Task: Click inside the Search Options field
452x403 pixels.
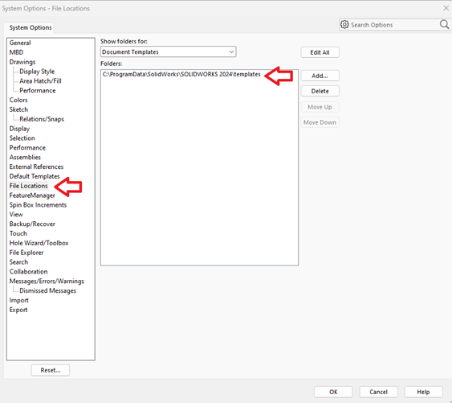Action: tap(393, 25)
